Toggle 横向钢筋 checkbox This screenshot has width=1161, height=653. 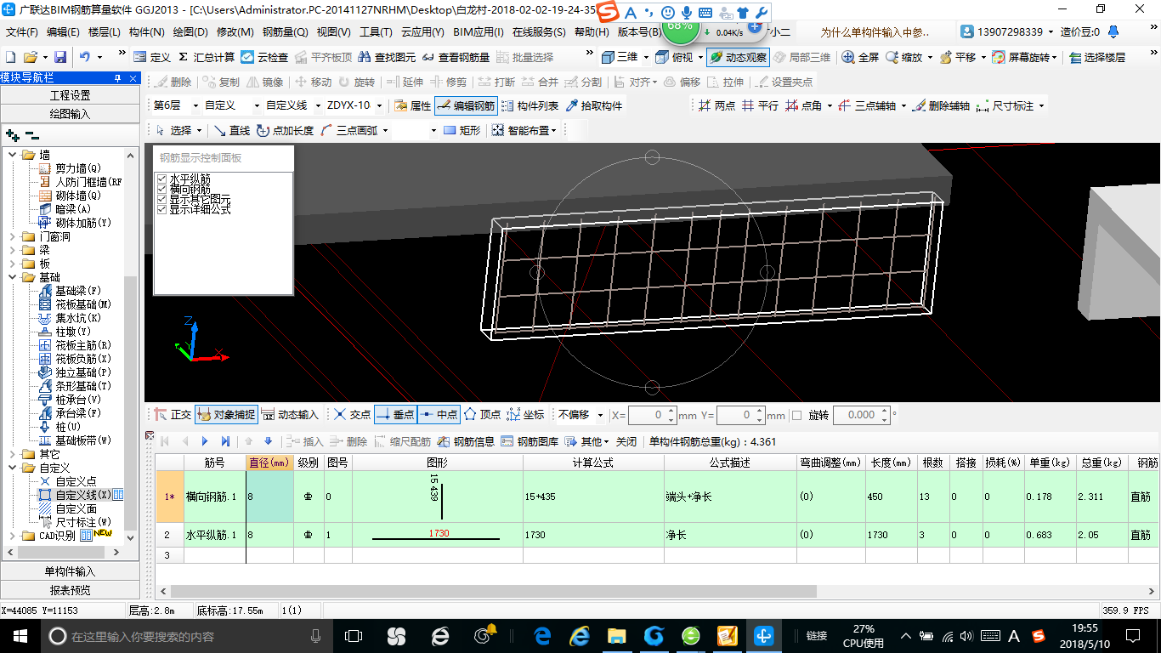162,189
